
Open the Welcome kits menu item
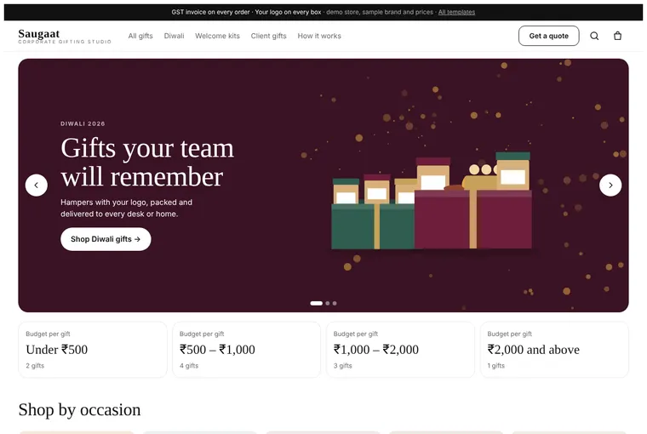coord(217,36)
